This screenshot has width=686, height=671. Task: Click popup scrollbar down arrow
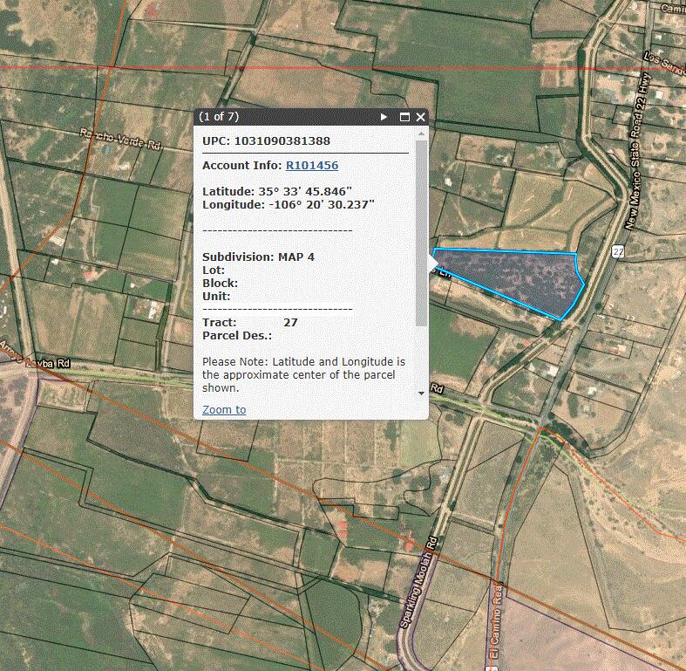(x=421, y=393)
